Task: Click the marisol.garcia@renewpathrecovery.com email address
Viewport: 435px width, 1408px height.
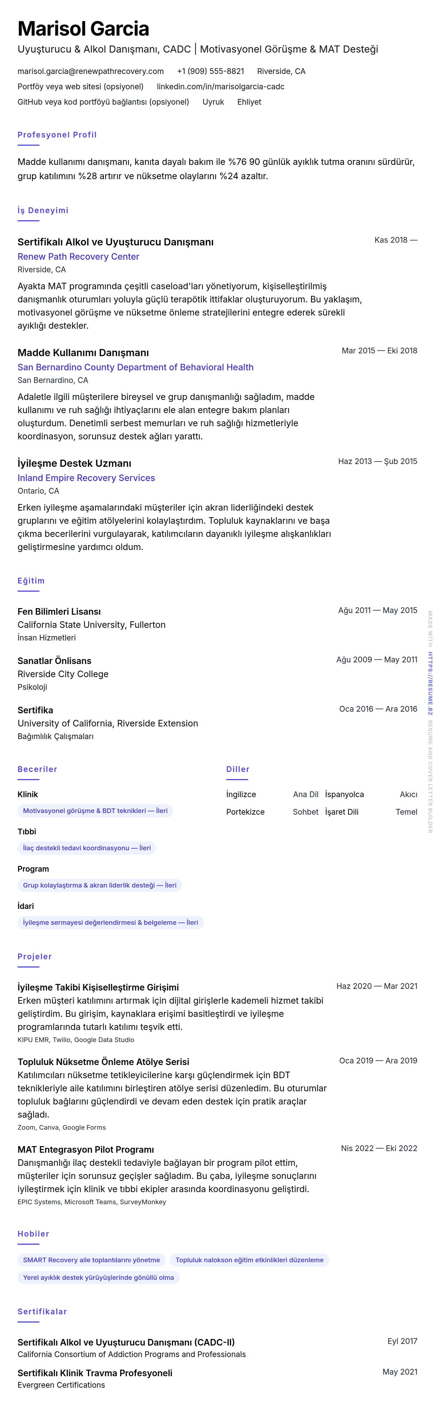Action: click(91, 71)
